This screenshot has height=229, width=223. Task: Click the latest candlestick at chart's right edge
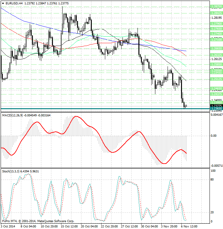click(x=186, y=106)
